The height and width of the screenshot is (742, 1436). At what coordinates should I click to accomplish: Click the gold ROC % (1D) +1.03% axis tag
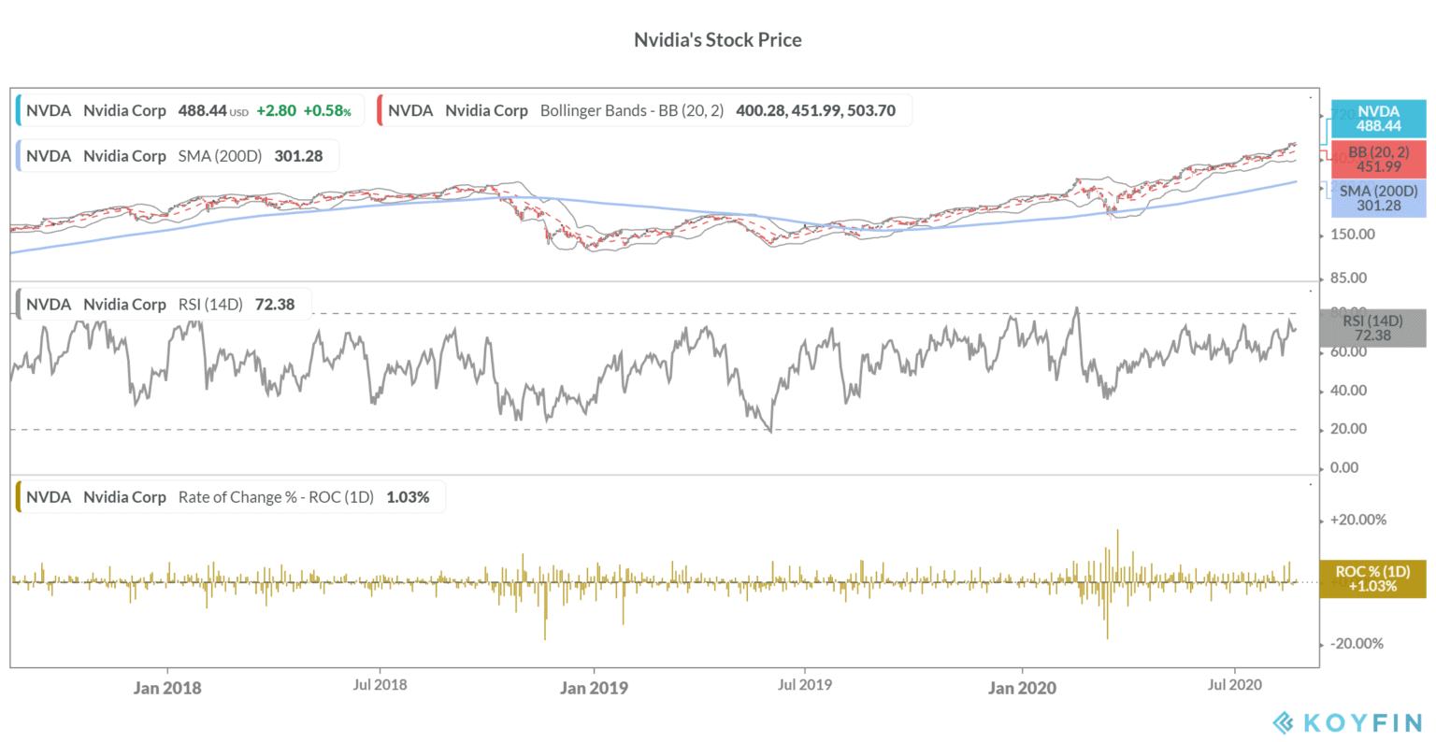click(x=1372, y=578)
